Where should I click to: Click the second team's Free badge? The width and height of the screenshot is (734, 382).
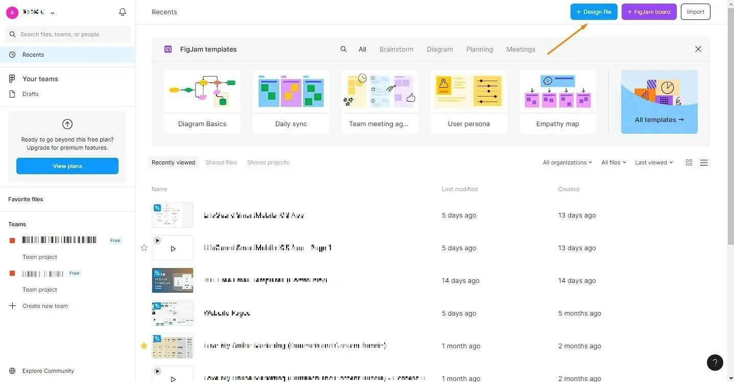pyautogui.click(x=75, y=273)
